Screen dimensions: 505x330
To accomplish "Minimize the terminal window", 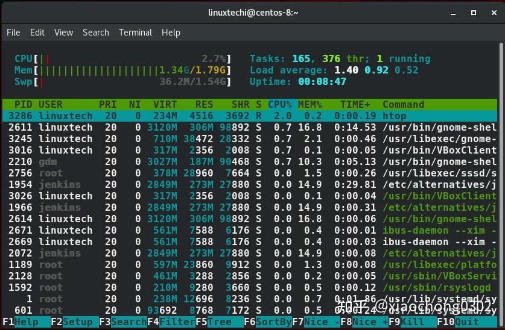I will pyautogui.click(x=453, y=13).
